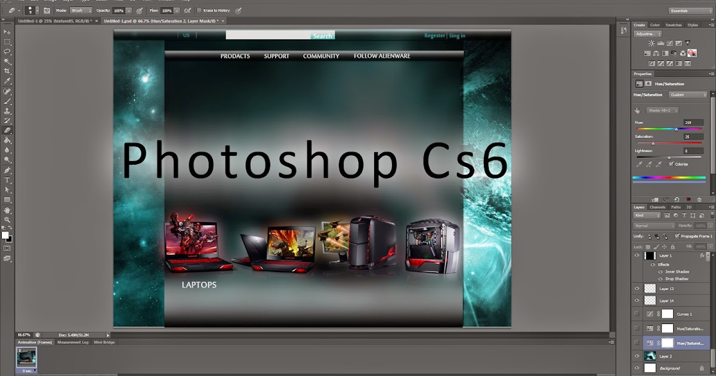Switch to the Channels tab
716x376 pixels.
point(658,207)
